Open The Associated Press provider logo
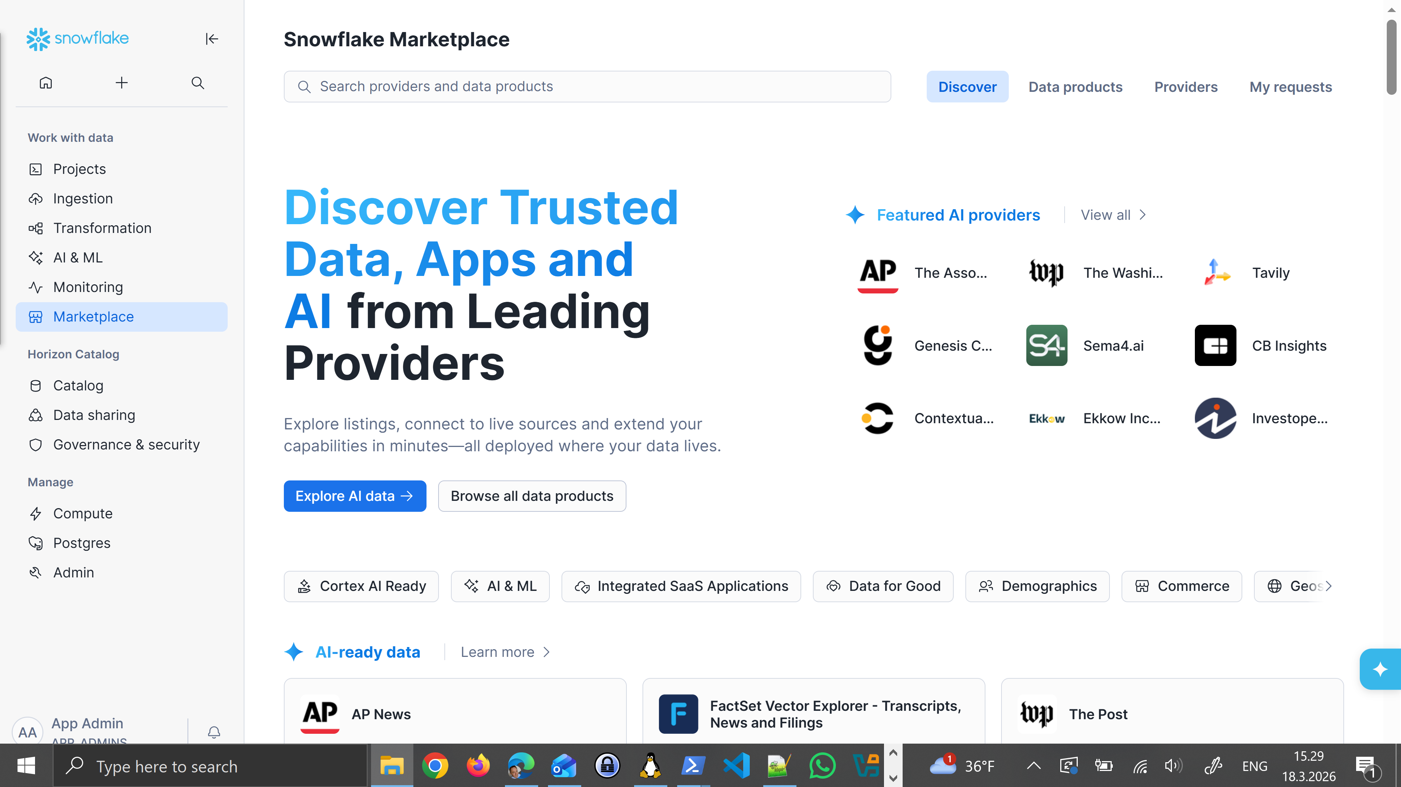This screenshot has height=787, width=1401. point(877,272)
